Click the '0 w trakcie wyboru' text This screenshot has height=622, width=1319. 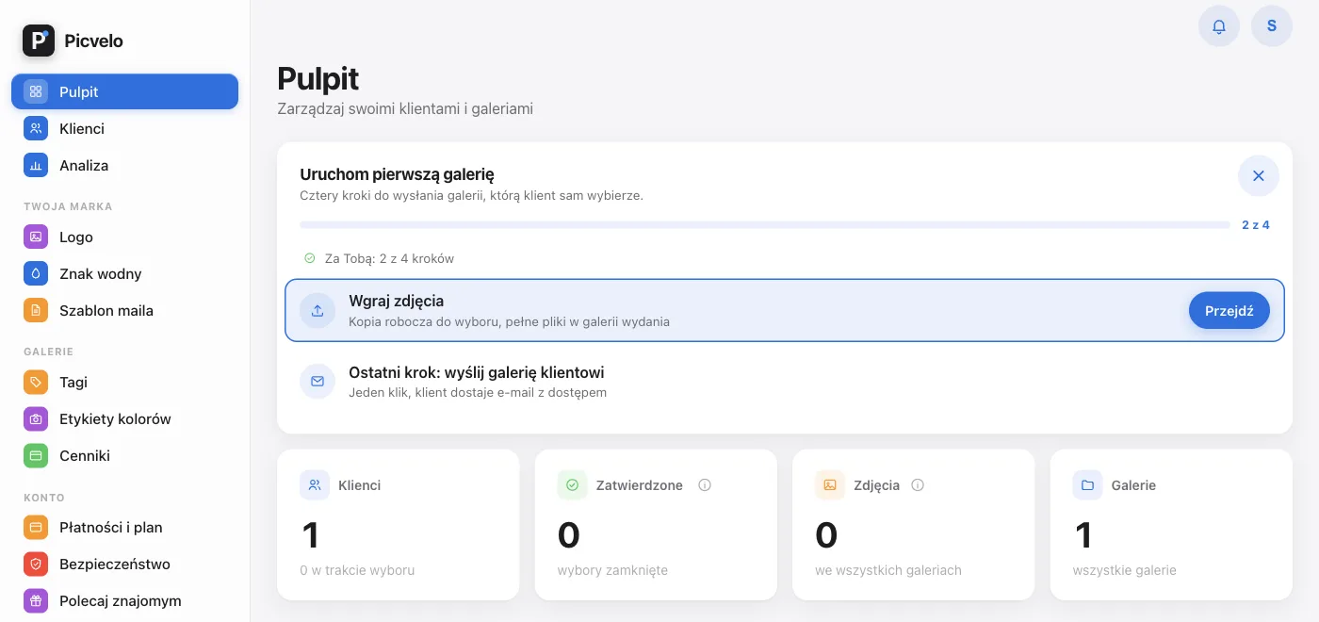[x=358, y=570]
